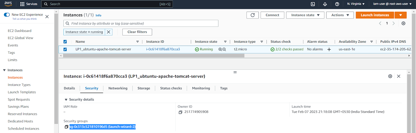Viewport: 416px width, 133px height.
Task: Switch to the Networking tab
Action: [x=118, y=88]
